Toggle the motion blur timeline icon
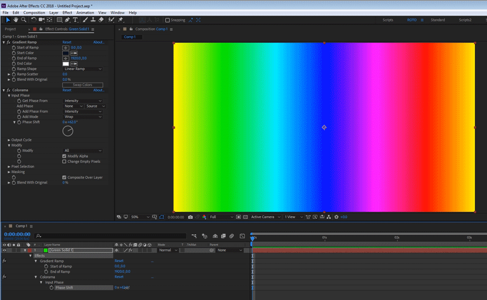Screen dimensions: 487x300 click(x=232, y=236)
